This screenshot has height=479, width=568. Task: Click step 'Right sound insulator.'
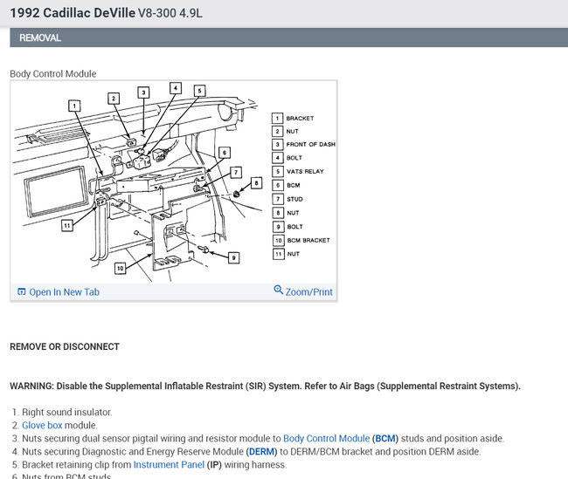coord(67,412)
